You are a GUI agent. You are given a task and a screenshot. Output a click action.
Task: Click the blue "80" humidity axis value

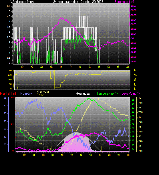coord(5,106)
